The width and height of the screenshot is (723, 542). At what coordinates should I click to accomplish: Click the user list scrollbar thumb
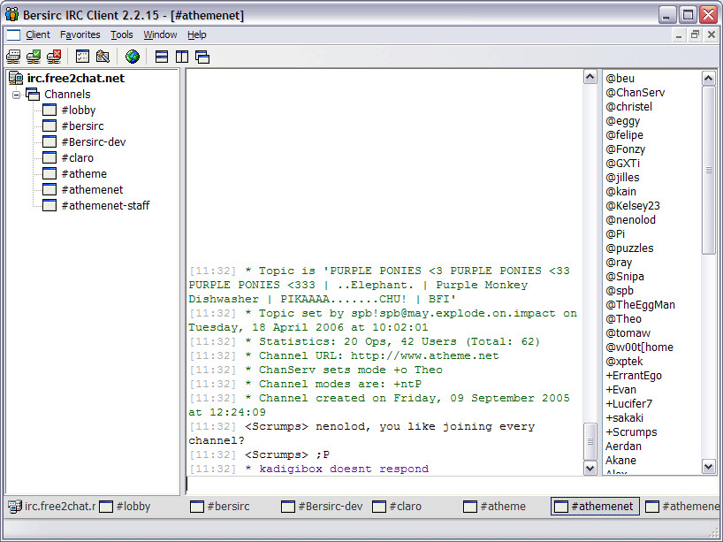709,170
